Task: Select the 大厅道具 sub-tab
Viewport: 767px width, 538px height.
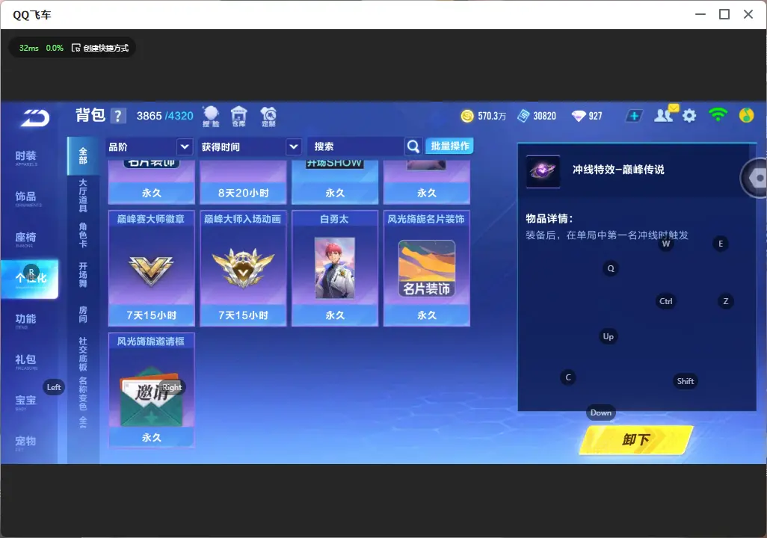Action: tap(83, 195)
